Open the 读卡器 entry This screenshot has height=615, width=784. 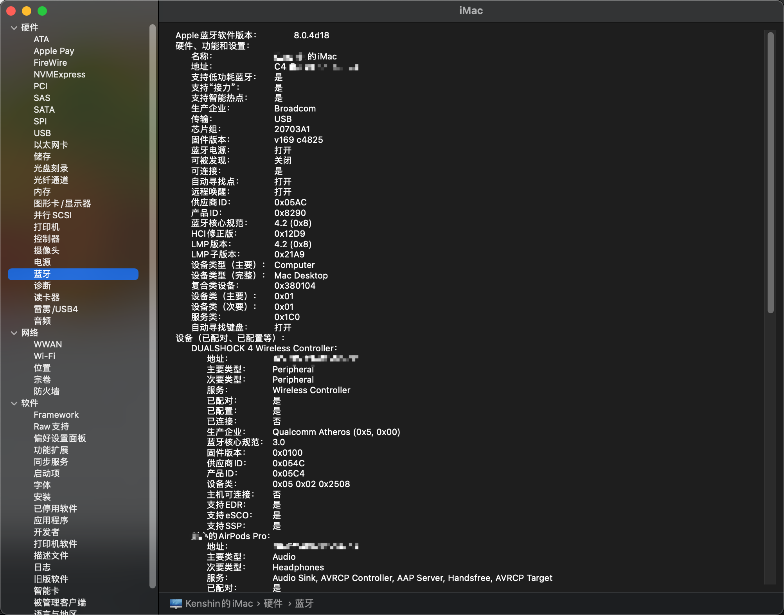click(47, 297)
